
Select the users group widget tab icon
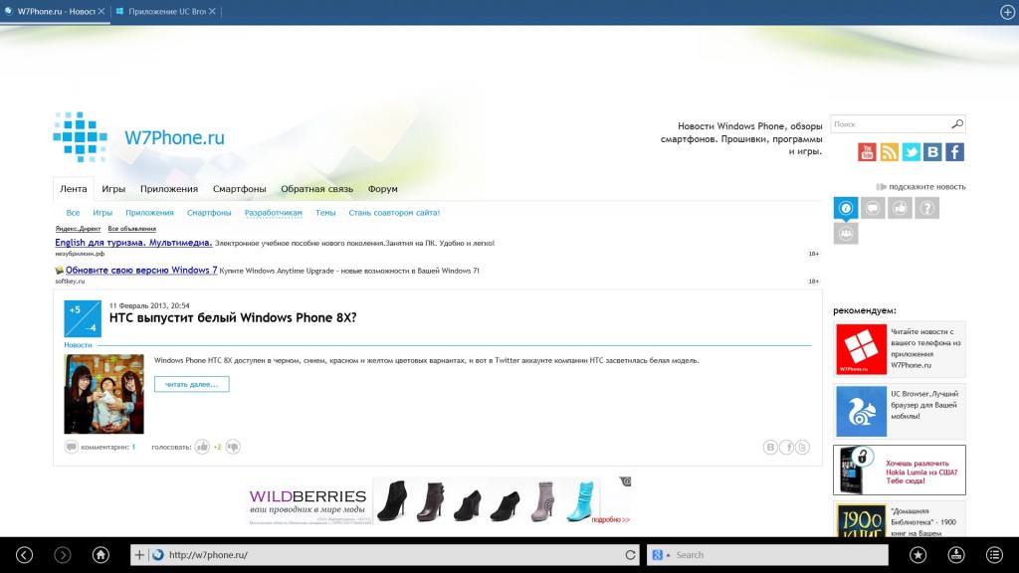(x=846, y=233)
